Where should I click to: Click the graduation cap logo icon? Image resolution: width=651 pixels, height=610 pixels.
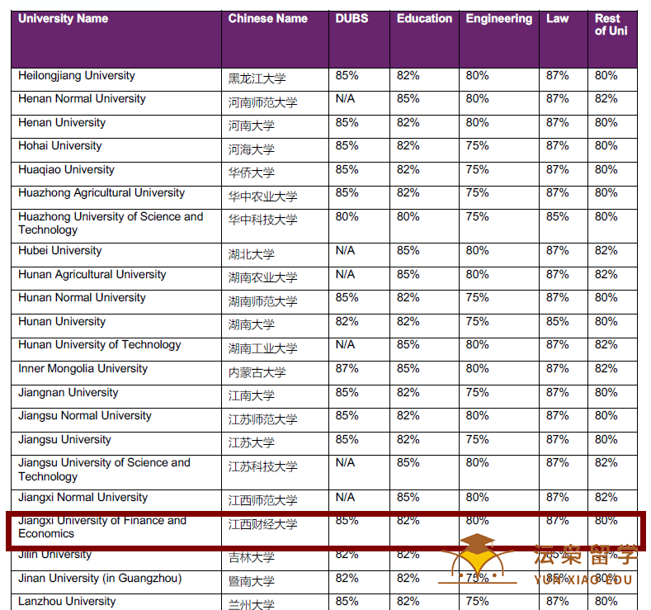click(478, 559)
